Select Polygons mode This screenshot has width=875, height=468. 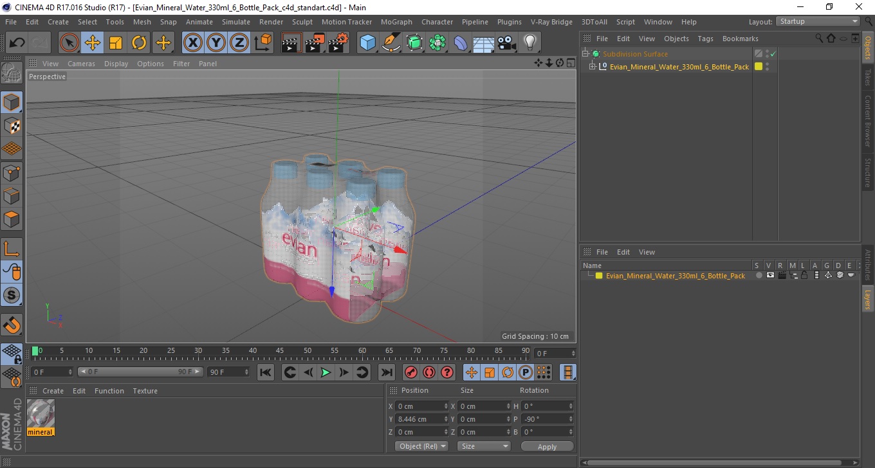12,219
